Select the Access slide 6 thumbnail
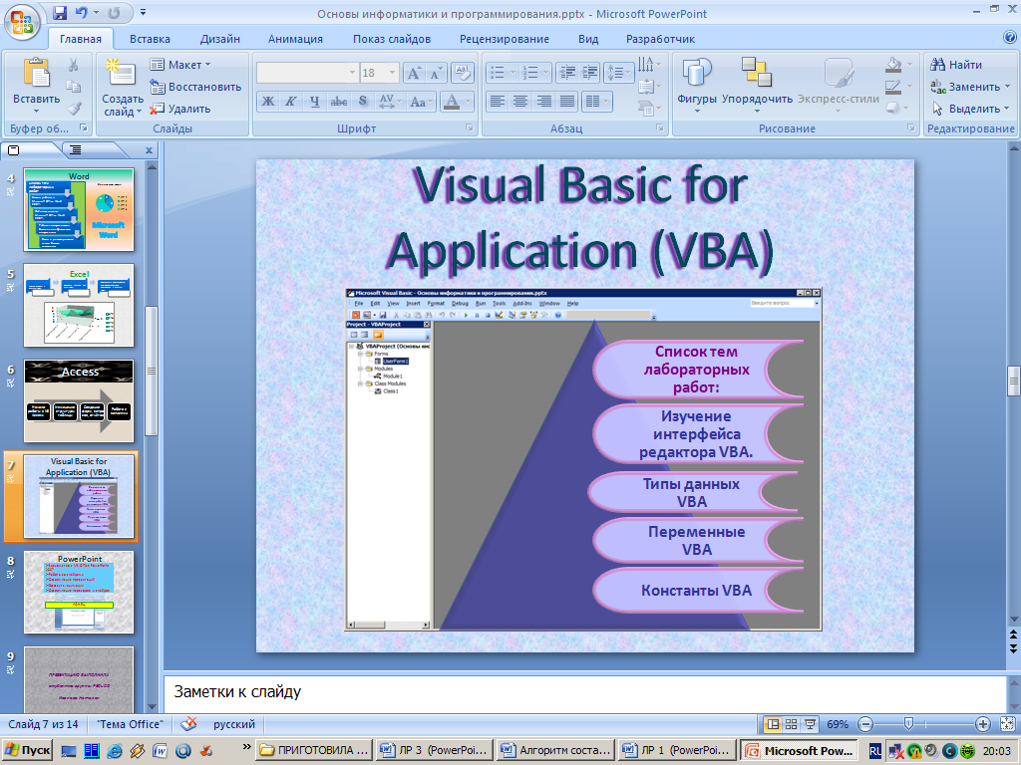The image size is (1021, 765). 79,400
